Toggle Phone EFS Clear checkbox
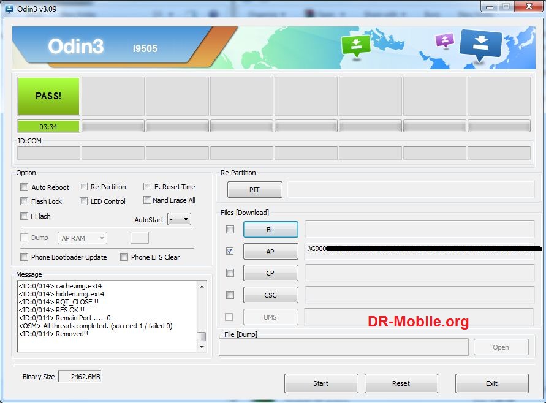 coord(124,257)
